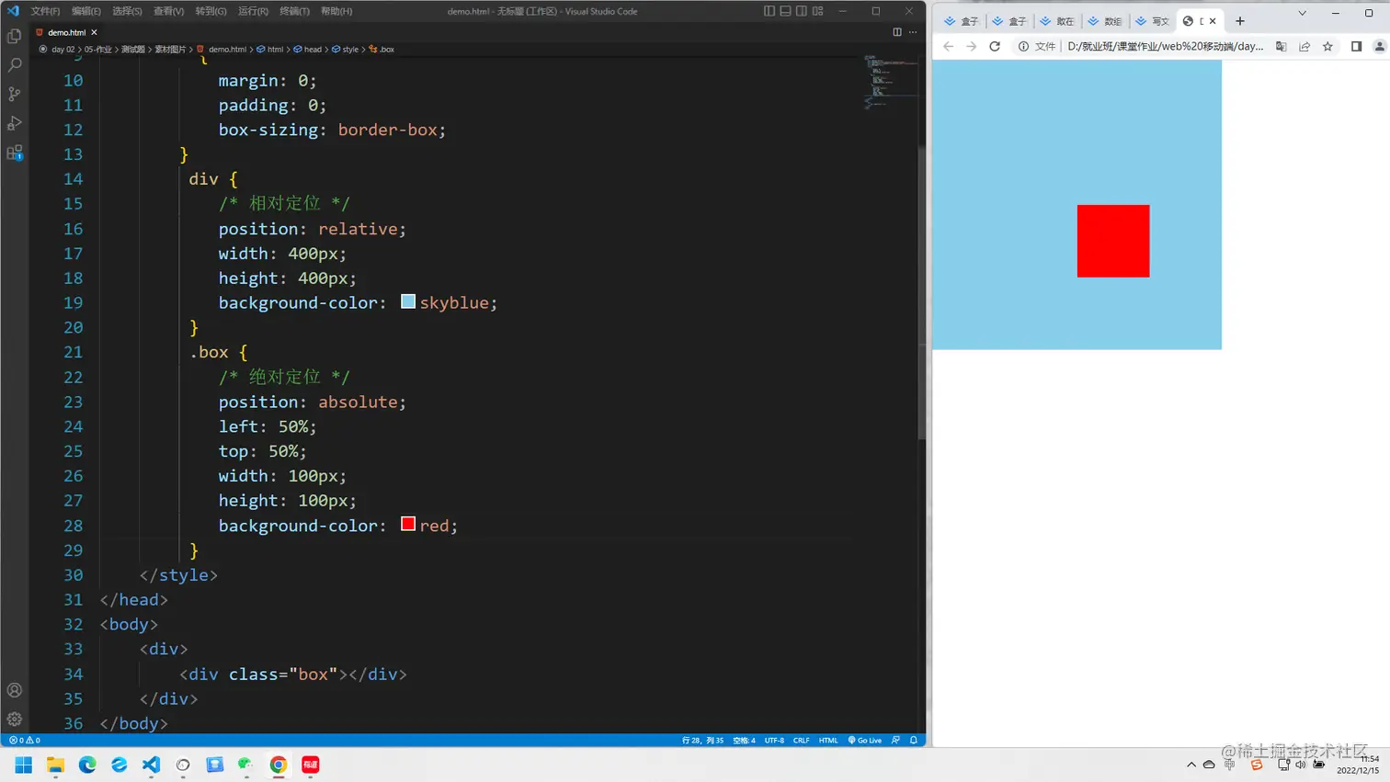Expand the 'style' breadcrumb
Image resolution: width=1390 pixels, height=782 pixels.
click(346, 50)
